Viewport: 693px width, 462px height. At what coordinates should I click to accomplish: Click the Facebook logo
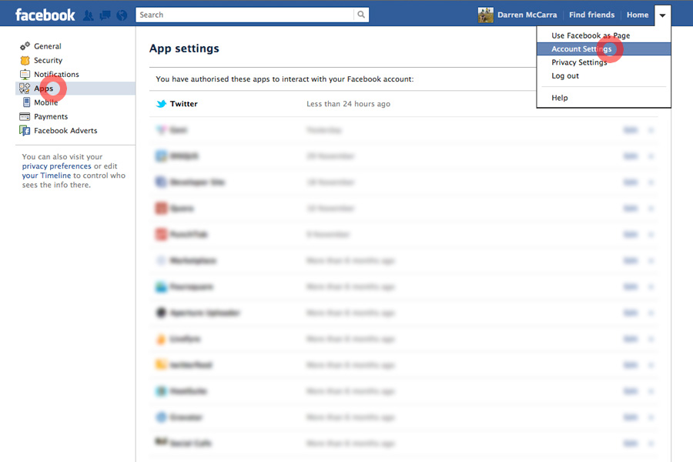pyautogui.click(x=45, y=15)
